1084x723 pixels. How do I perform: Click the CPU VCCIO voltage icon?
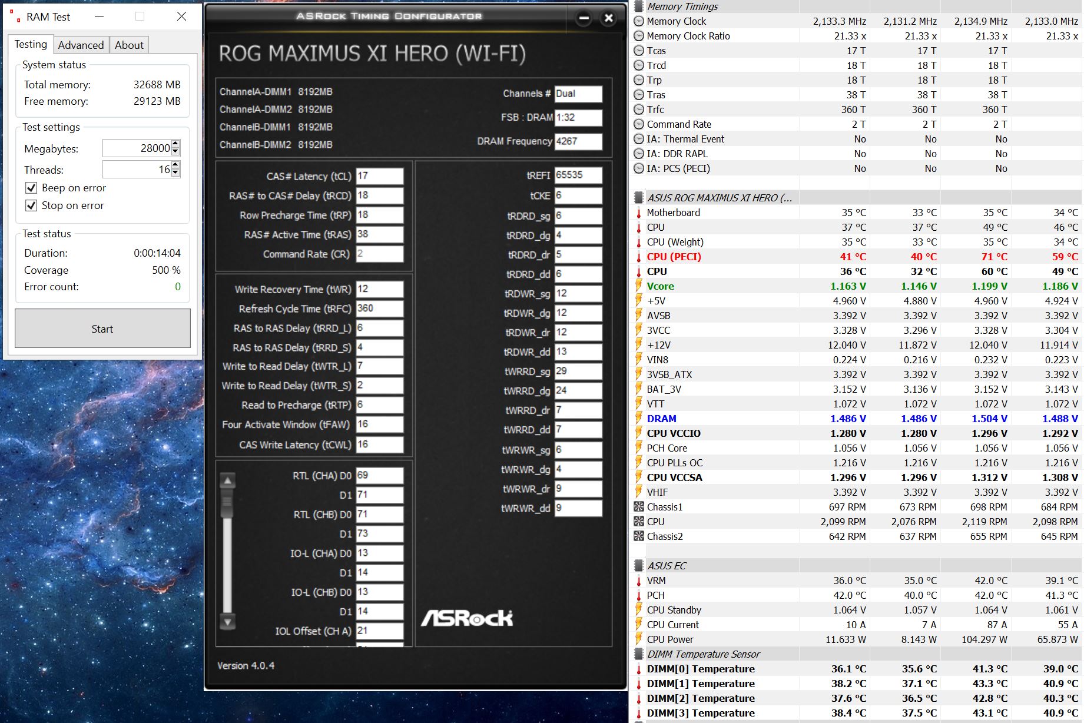click(638, 433)
